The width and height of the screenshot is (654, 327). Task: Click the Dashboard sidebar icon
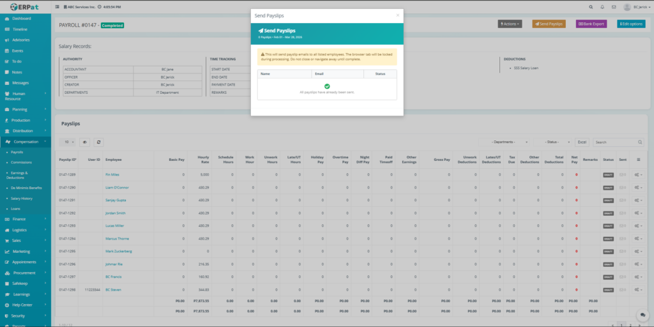(8, 19)
